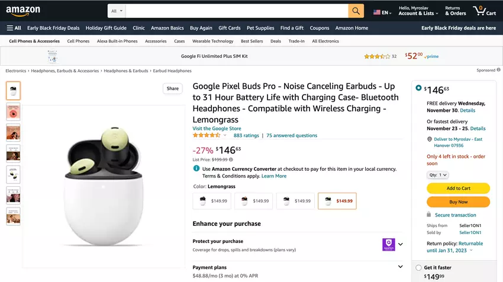Expand the Protect your purchase section
503x282 pixels.
point(401,244)
